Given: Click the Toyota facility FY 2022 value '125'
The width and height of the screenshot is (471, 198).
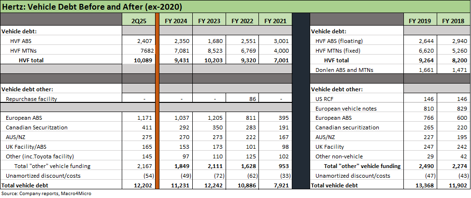Looking at the screenshot, I should pos(251,156).
